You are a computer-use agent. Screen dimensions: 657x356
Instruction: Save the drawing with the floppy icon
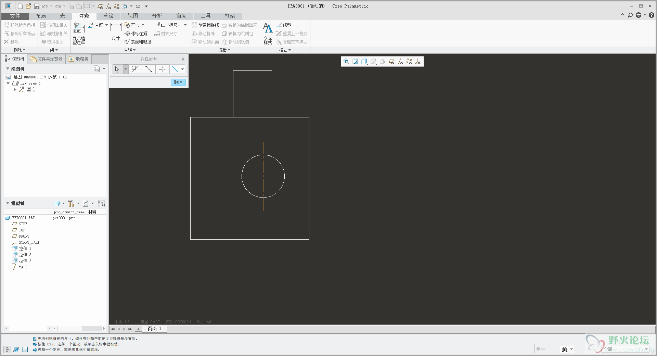(37, 6)
